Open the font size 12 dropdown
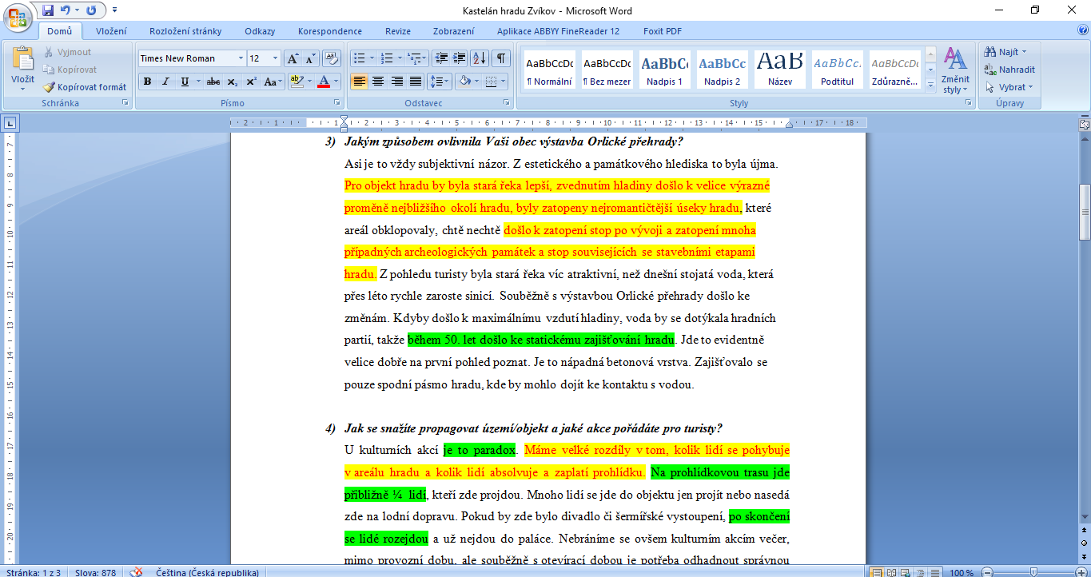 tap(276, 58)
